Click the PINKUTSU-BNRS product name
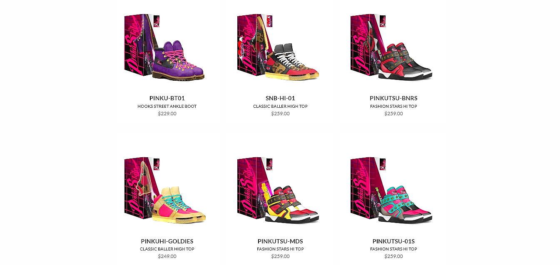Image resolution: width=560 pixels, height=265 pixels. [393, 98]
